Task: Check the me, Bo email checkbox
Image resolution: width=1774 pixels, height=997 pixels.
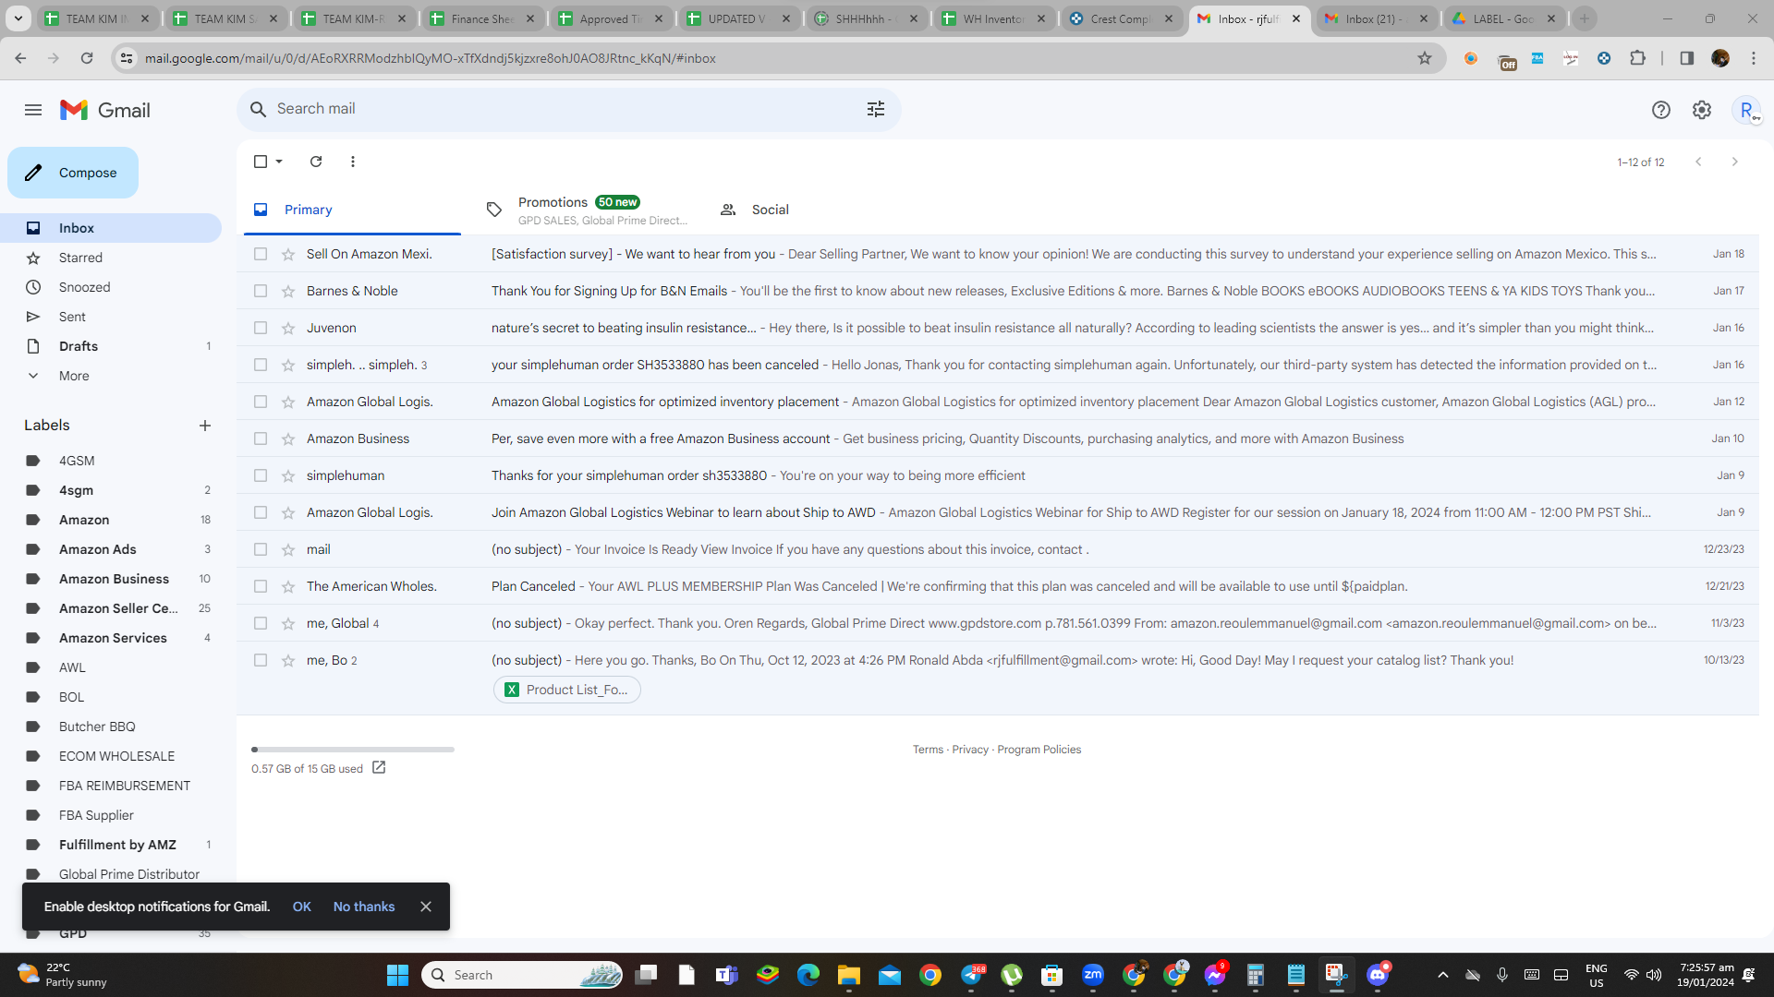Action: (261, 660)
